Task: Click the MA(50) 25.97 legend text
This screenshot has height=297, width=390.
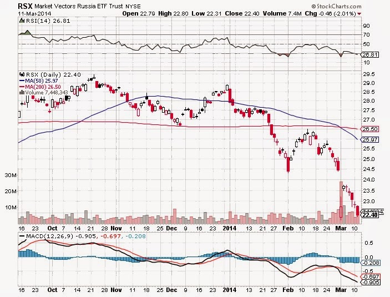Action: (42, 81)
